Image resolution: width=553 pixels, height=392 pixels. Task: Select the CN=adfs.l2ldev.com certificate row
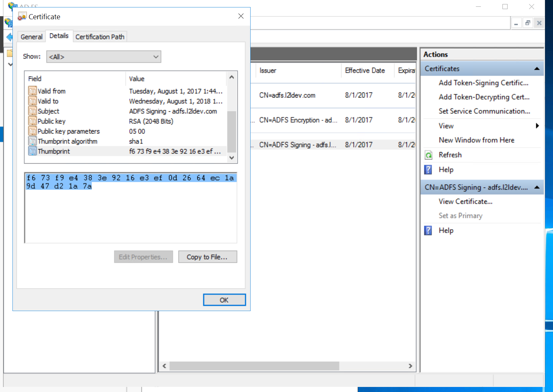pos(333,95)
